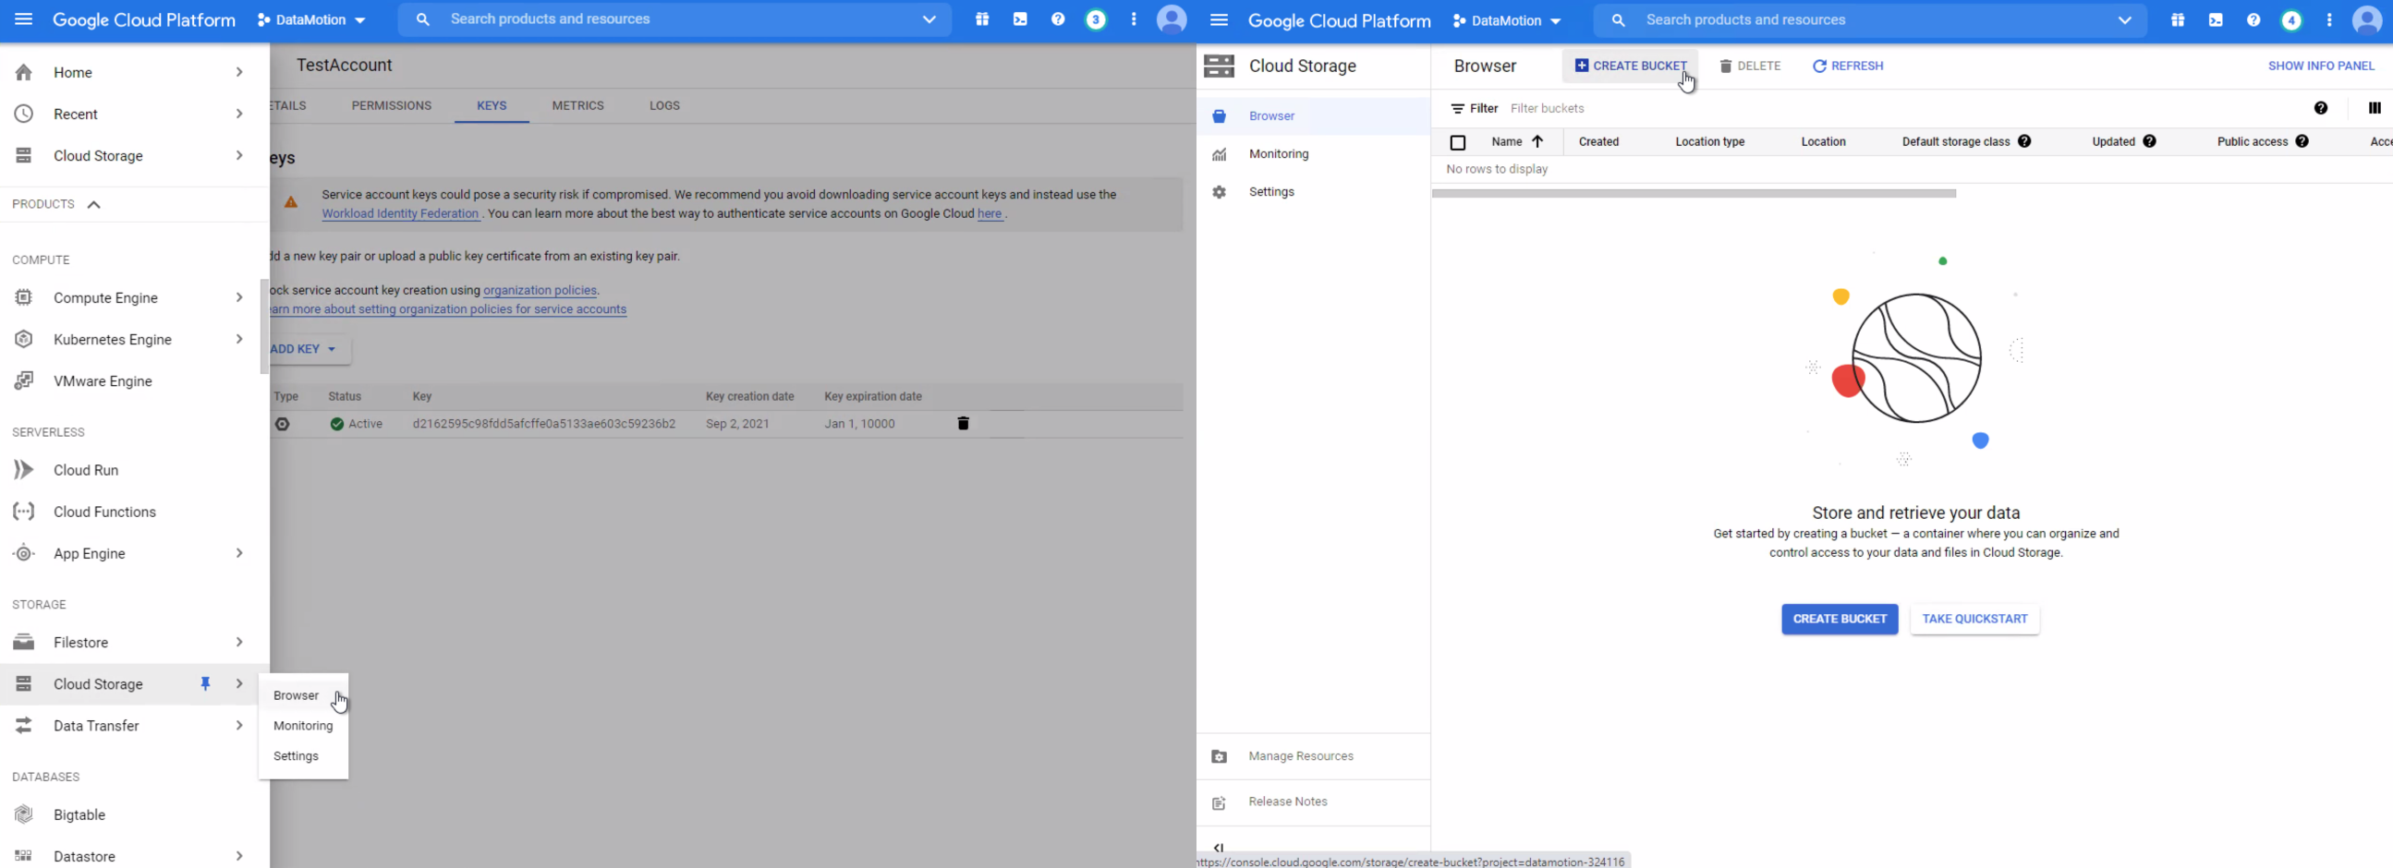
Task: Expand search dropdown arrow in the Cloud Storage Browser window
Action: point(2124,20)
